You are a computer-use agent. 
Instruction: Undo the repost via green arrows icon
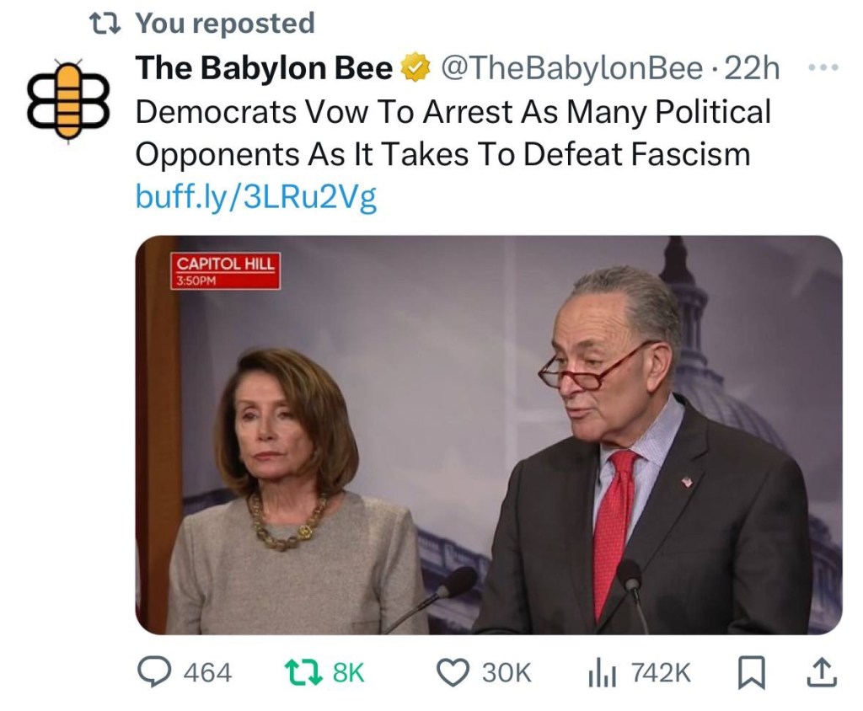[301, 671]
